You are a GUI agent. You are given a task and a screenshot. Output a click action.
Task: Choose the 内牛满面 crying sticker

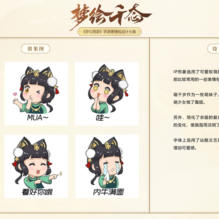click(107, 166)
